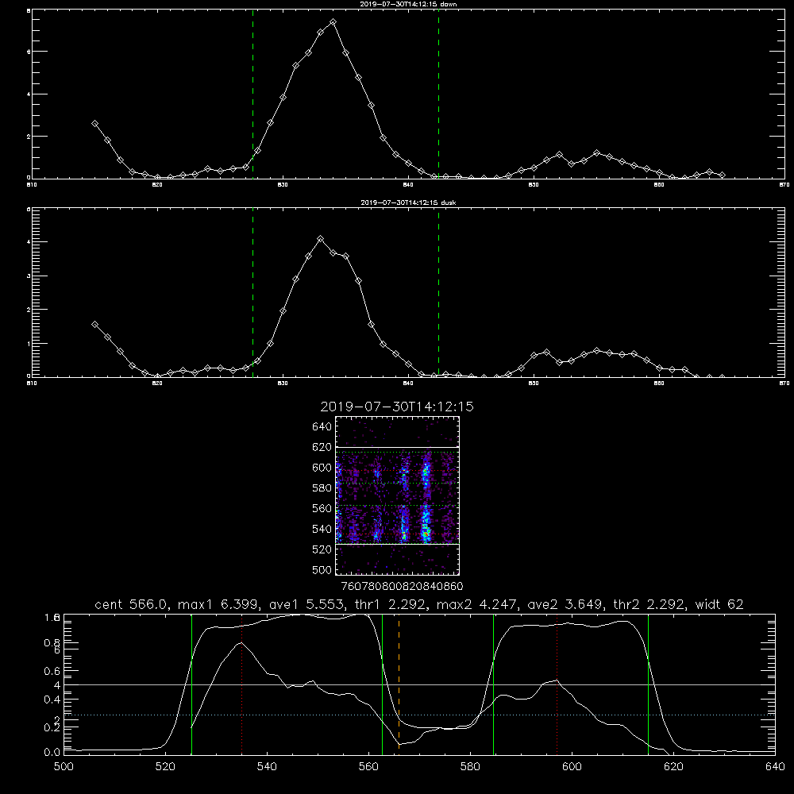Click the timestamp title above the spectrogram
Screen dimensions: 794x794
[397, 407]
